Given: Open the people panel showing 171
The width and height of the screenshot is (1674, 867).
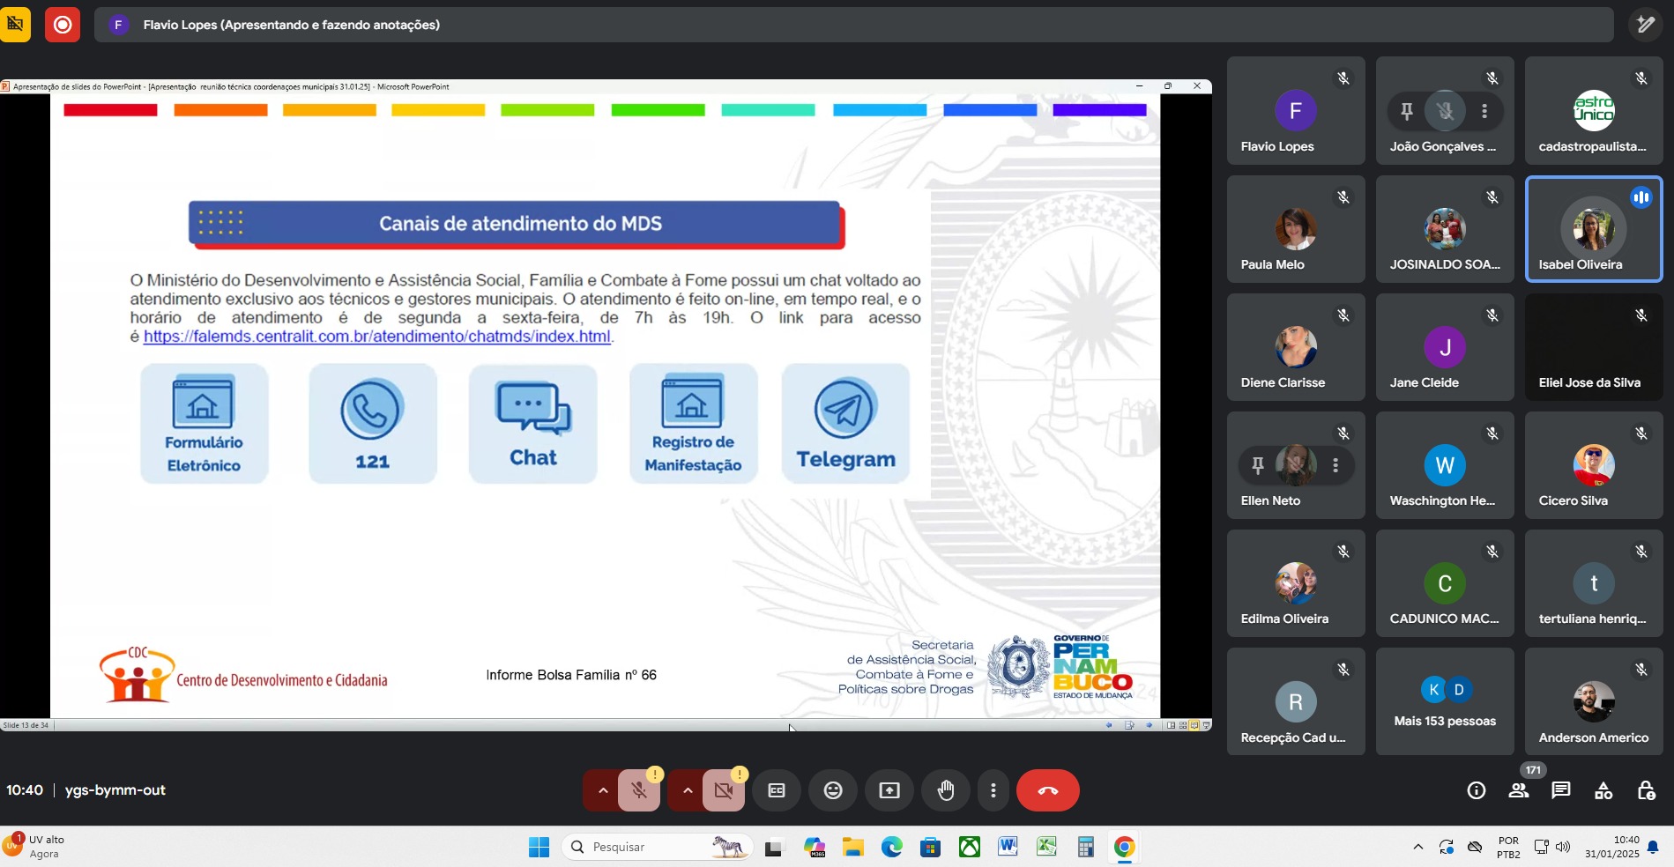Looking at the screenshot, I should coord(1519,790).
